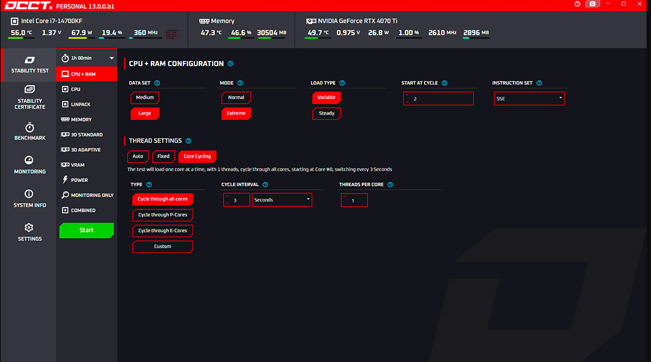This screenshot has height=362, width=651.
Task: Open the Seconds interval unit dropdown
Action: tap(282, 200)
